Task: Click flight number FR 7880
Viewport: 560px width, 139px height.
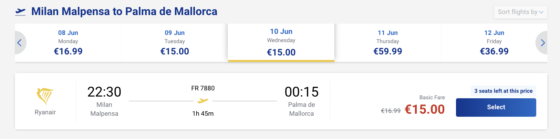Action: (203, 88)
